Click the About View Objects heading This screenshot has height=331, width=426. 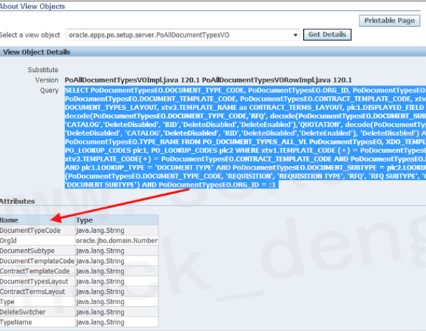click(x=32, y=7)
